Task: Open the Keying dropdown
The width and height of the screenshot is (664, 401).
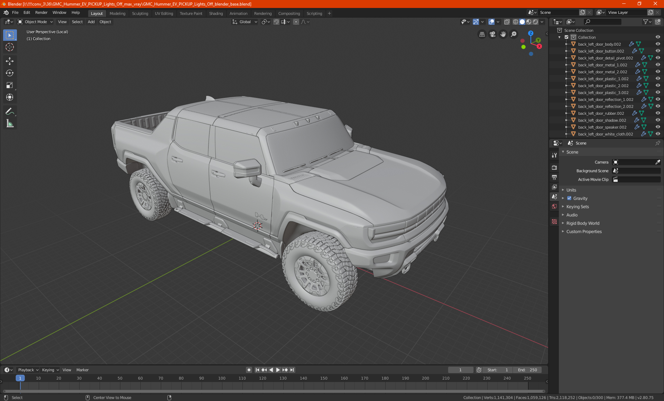Action: [50, 370]
